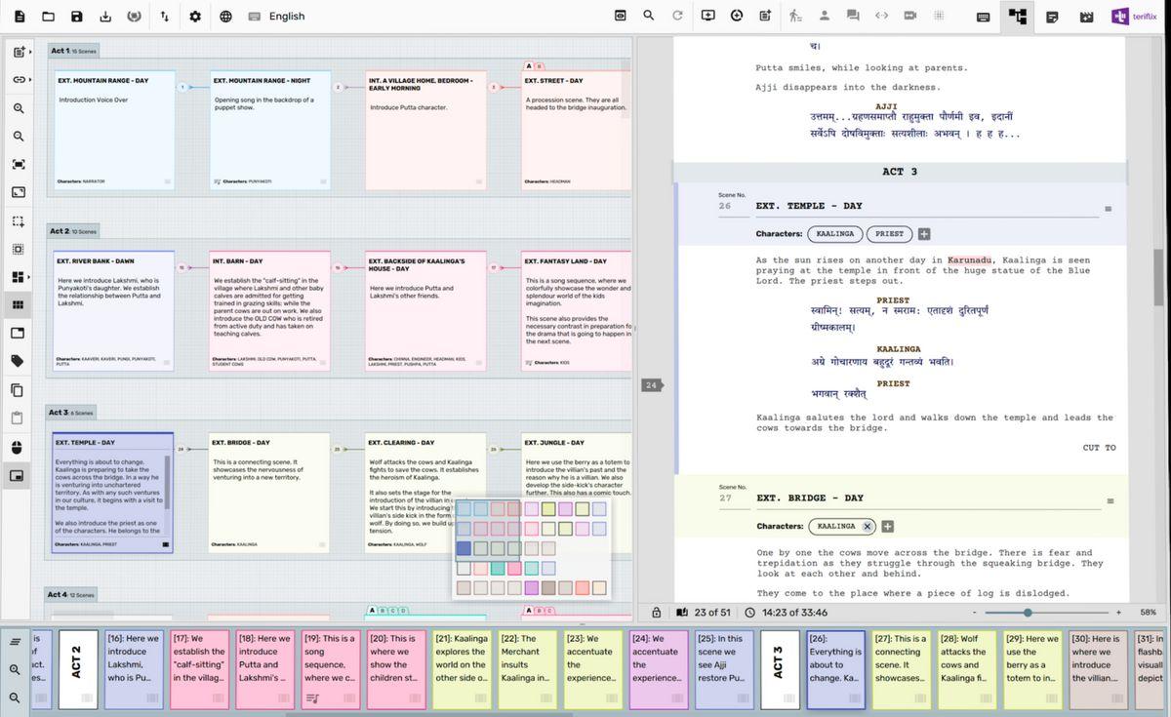Open the link/annotation dropdown in the left sidebar
Viewport: 1171px width, 717px height.
click(x=20, y=80)
